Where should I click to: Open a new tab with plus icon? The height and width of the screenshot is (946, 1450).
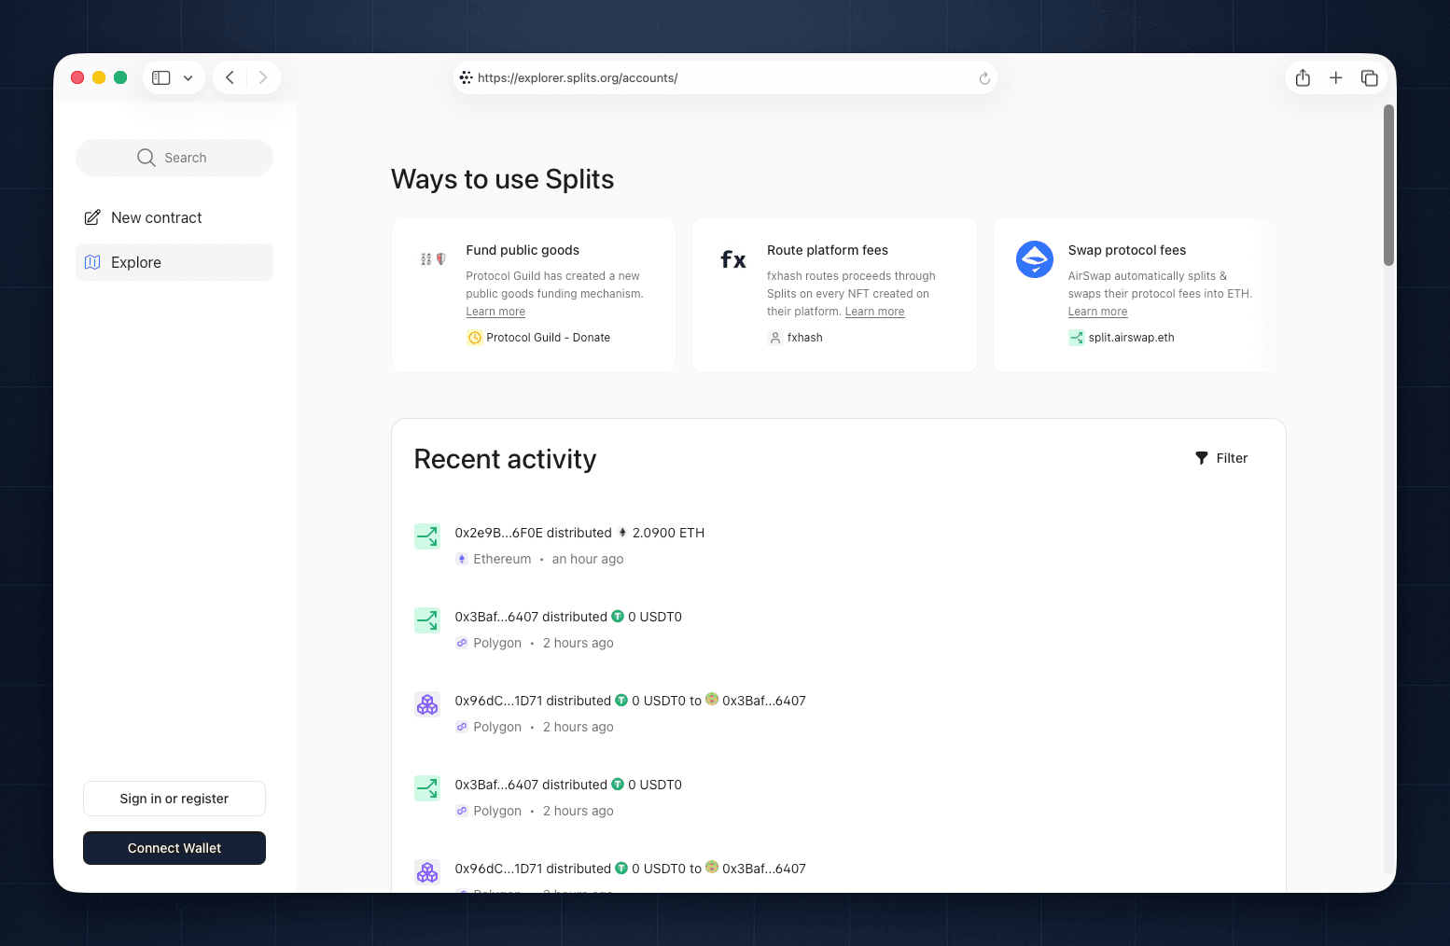click(1336, 77)
